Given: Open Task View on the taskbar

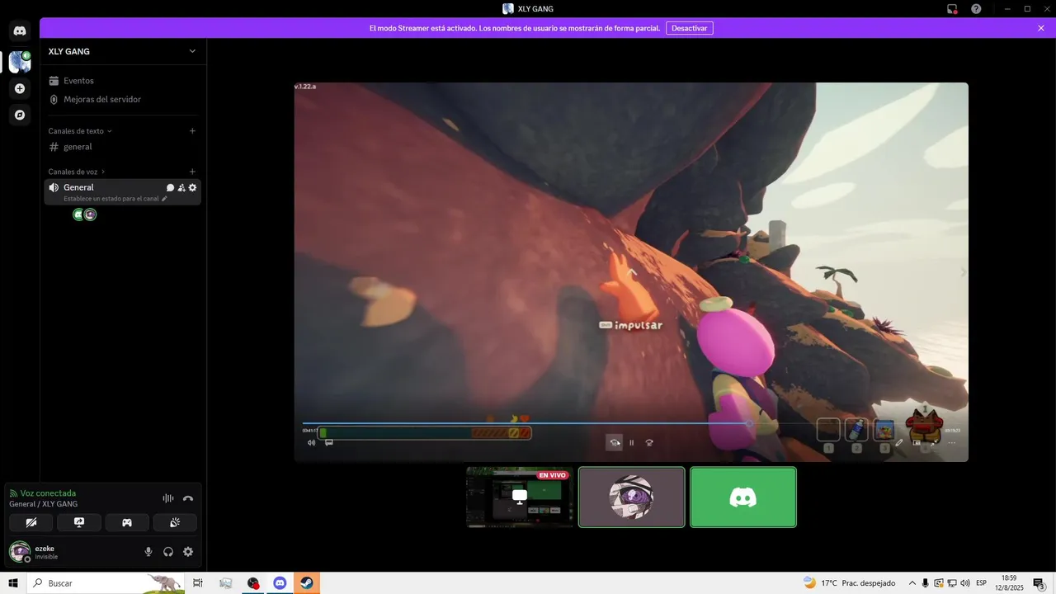Looking at the screenshot, I should [198, 583].
